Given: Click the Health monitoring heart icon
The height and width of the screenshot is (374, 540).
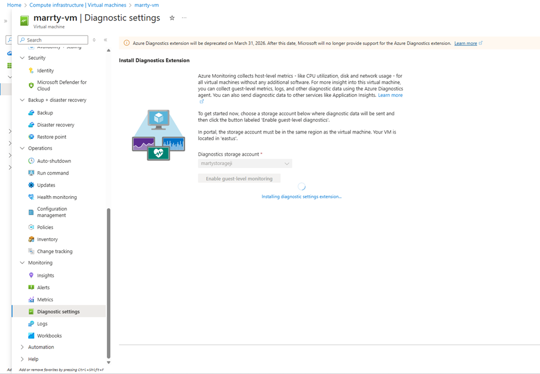Looking at the screenshot, I should click(x=32, y=197).
